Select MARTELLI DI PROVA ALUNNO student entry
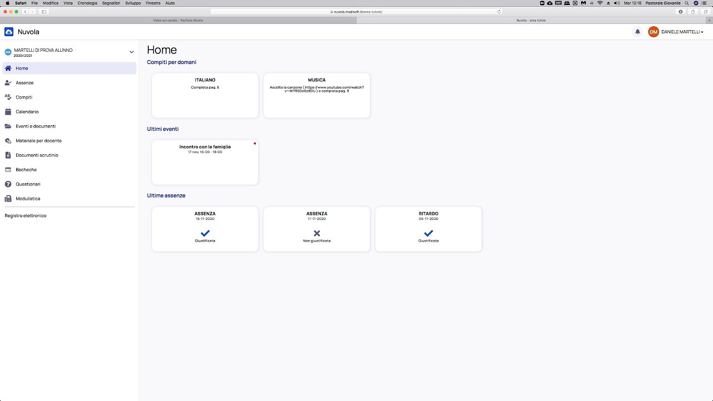The image size is (713, 401). [69, 52]
